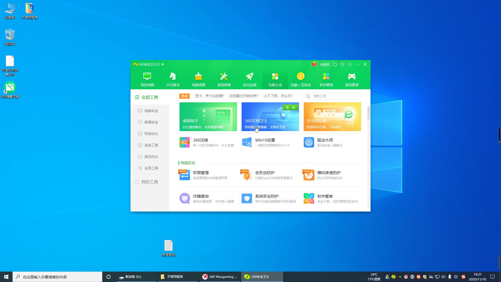Screen dimensions: 501x282
Task: Open the 360文档卫士 banner card
Action: click(270, 117)
